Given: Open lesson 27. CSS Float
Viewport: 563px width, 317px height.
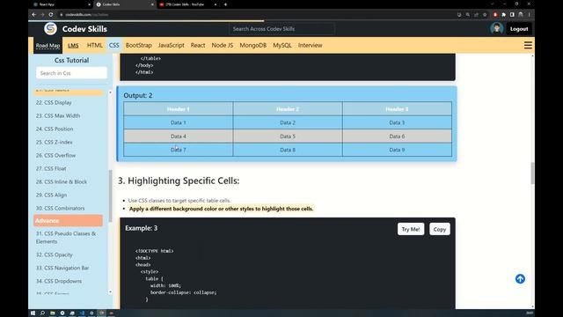Looking at the screenshot, I should coord(51,168).
